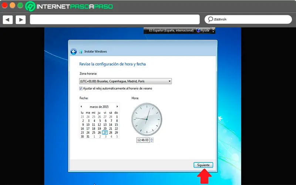Click the search magnifier icon
The image size is (296, 185).
[x=210, y=19]
